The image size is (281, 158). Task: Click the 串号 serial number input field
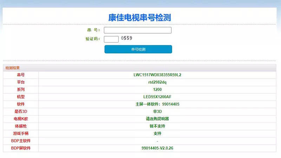coord(137,30)
